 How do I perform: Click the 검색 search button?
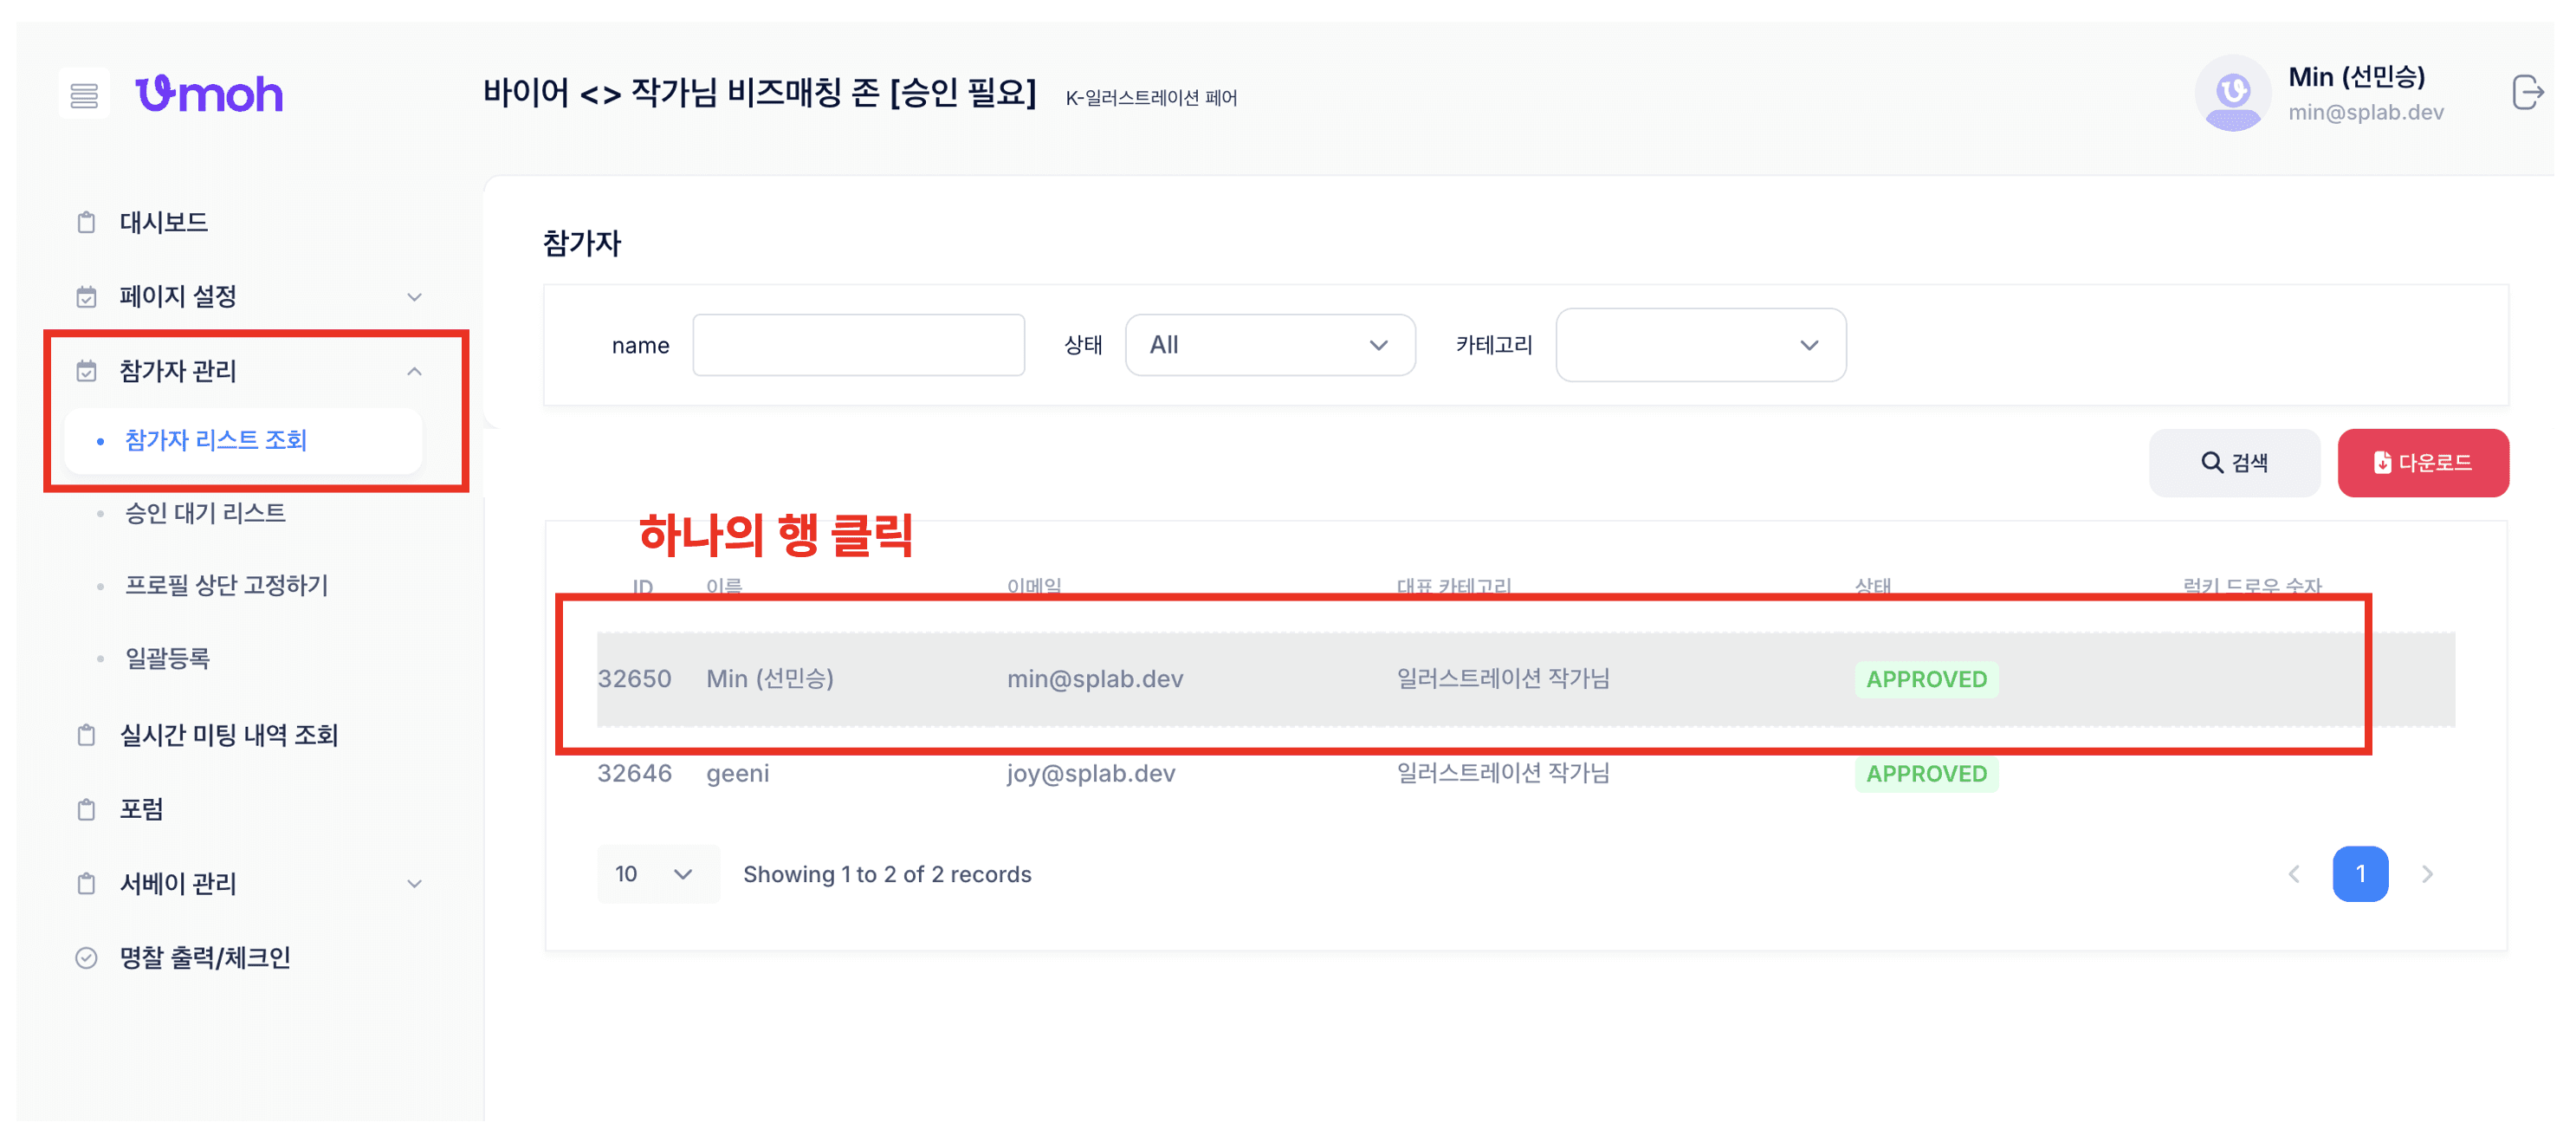(x=2233, y=462)
